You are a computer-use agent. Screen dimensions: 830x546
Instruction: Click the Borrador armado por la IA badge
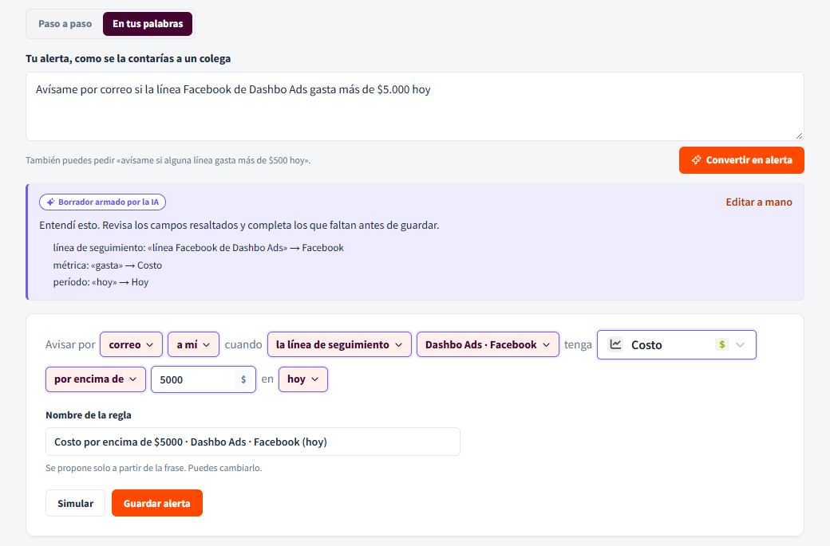coord(103,202)
